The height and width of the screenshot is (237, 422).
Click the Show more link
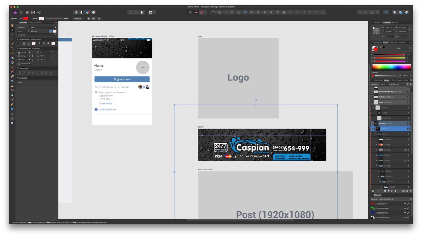coord(105,104)
